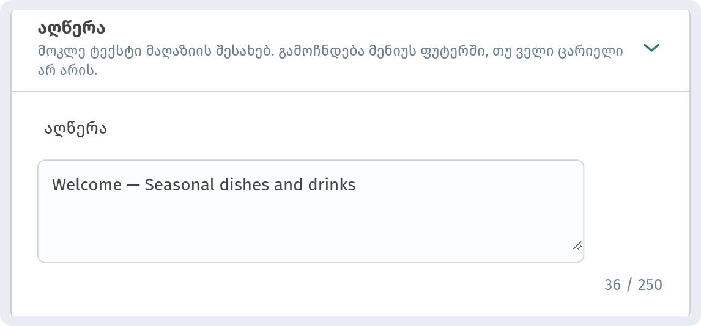This screenshot has width=701, height=326.
Task: Focus the description textarea
Action: coord(311,211)
